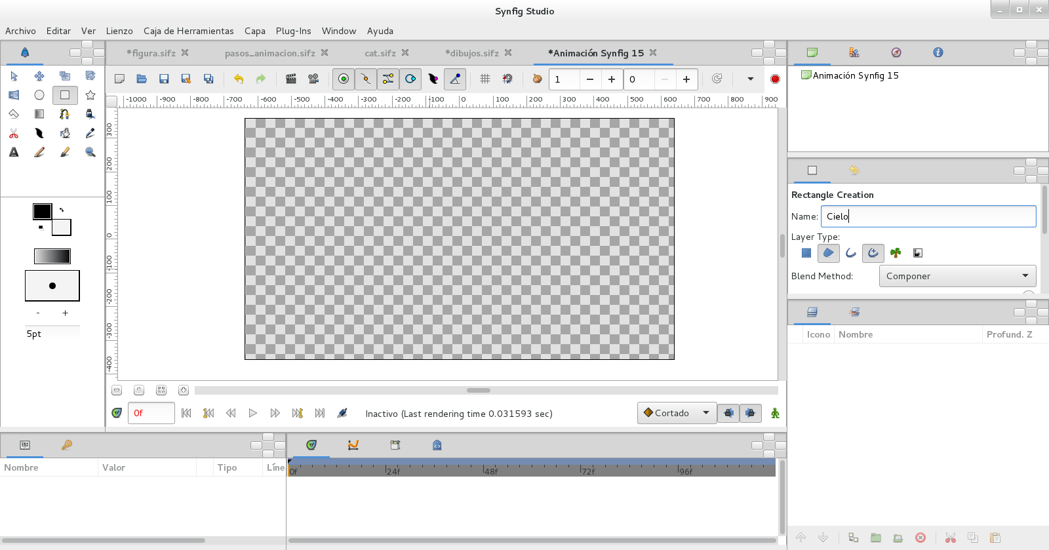
Task: Open the Capa menu
Action: coord(254,31)
